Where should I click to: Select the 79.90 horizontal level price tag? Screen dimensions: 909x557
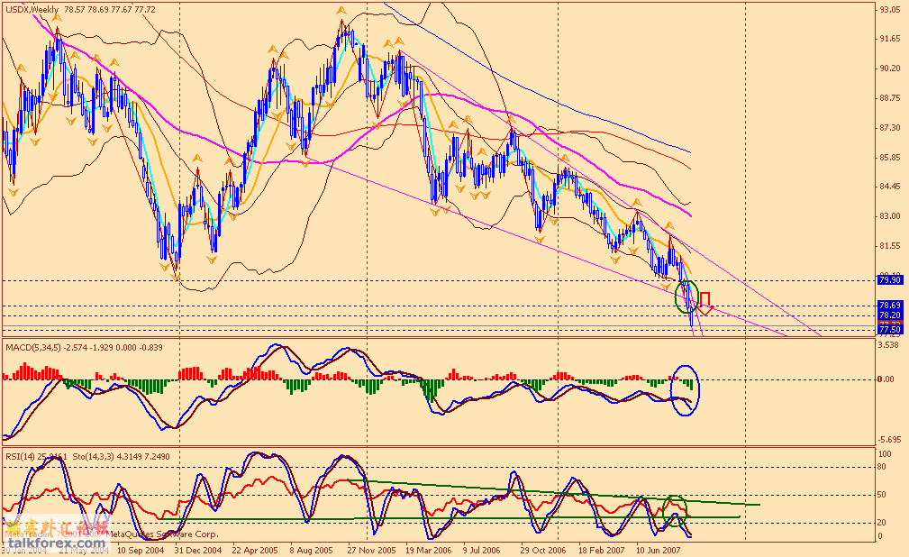click(890, 280)
